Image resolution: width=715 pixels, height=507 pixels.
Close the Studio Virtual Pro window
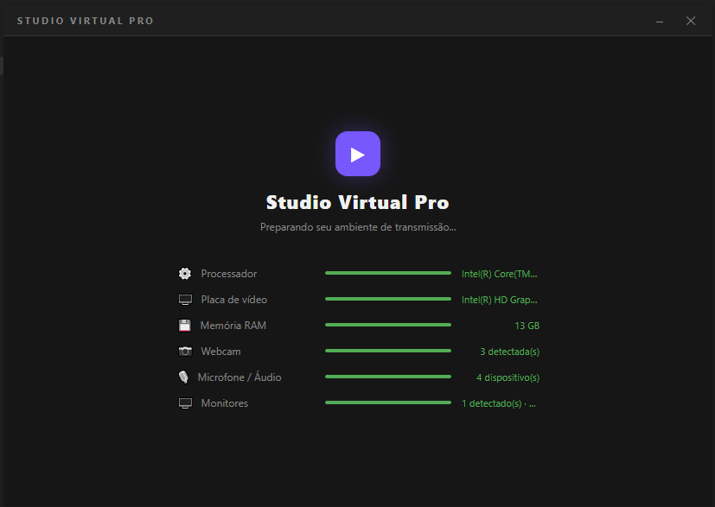[691, 21]
